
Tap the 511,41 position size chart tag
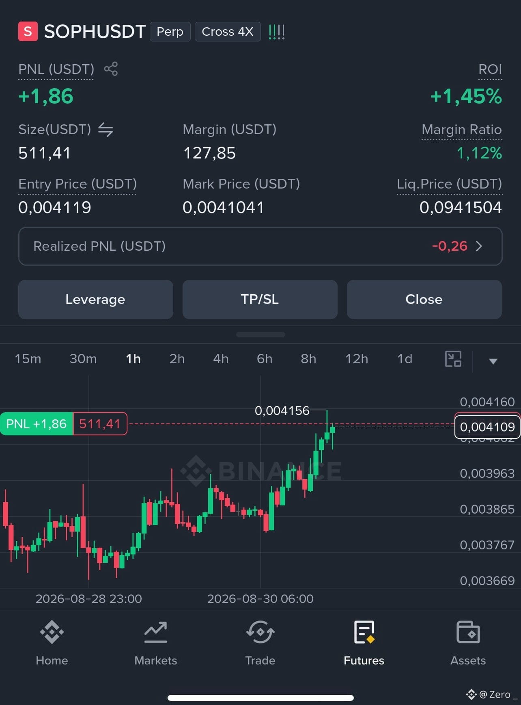[x=100, y=424]
